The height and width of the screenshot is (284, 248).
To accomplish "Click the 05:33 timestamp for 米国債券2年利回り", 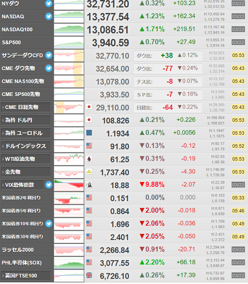I will pos(238,198).
